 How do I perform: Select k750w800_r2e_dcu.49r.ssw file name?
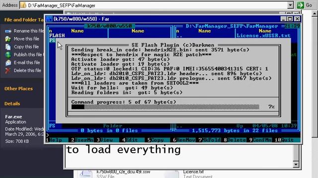(x=123, y=172)
